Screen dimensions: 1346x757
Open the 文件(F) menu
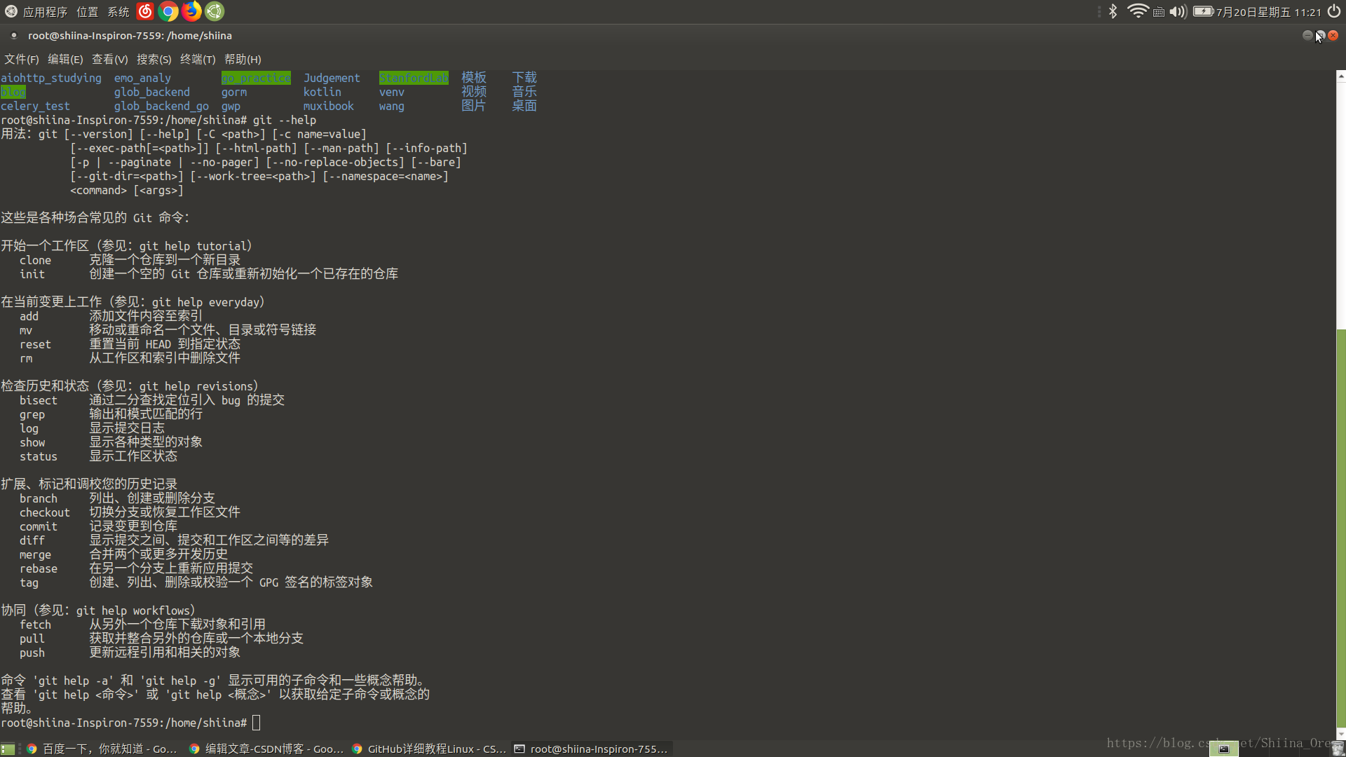coord(22,60)
